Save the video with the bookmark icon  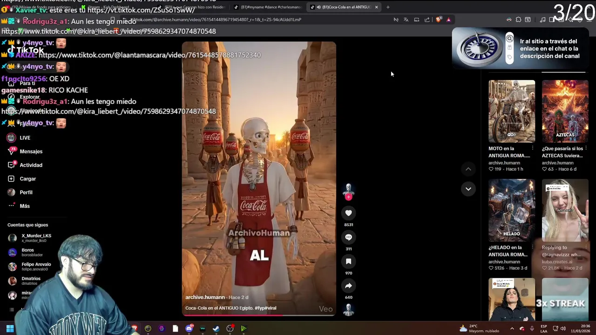(348, 261)
